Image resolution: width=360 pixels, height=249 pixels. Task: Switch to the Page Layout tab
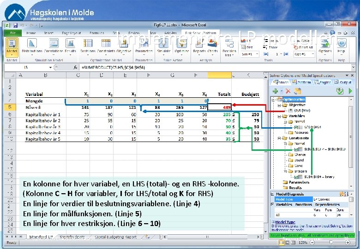tap(72, 33)
